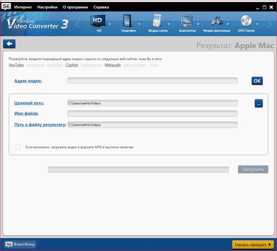Confirm video address with OK button
The image size is (277, 251).
point(257,81)
